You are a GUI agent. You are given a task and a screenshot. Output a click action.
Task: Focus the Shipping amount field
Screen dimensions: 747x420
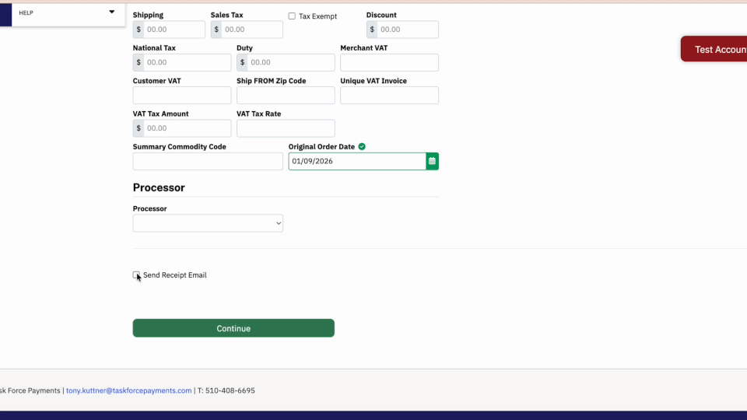[x=174, y=30]
